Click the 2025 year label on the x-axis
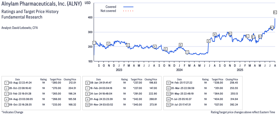The width and height of the screenshot is (278, 114). click(x=240, y=70)
